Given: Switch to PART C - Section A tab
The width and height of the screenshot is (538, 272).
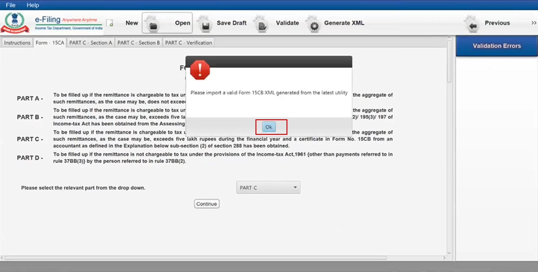Looking at the screenshot, I should pyautogui.click(x=91, y=43).
